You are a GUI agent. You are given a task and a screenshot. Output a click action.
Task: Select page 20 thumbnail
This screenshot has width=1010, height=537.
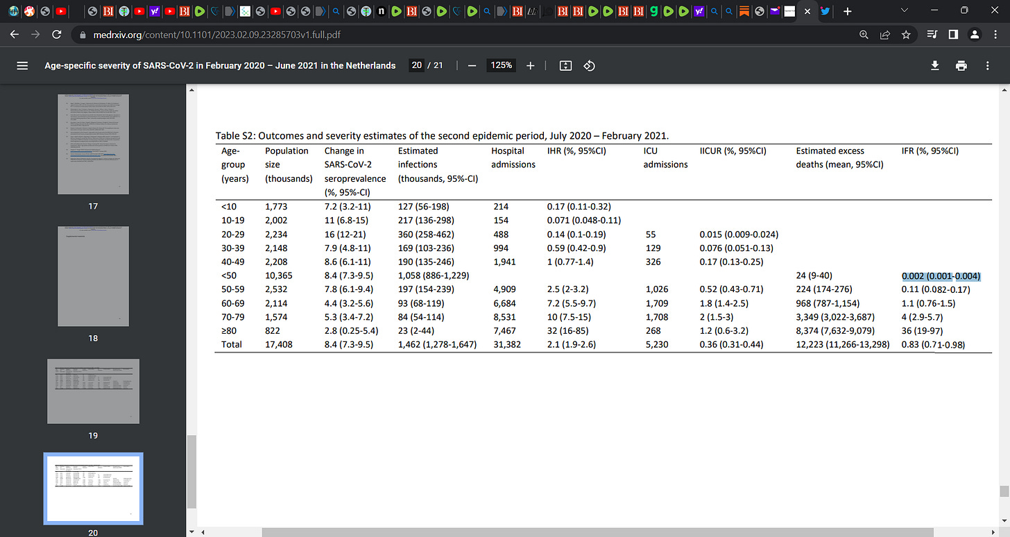point(93,488)
